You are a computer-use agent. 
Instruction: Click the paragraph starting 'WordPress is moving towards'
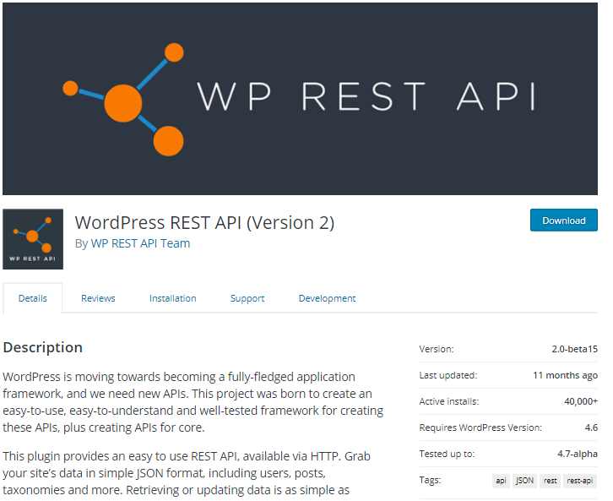[x=193, y=402]
